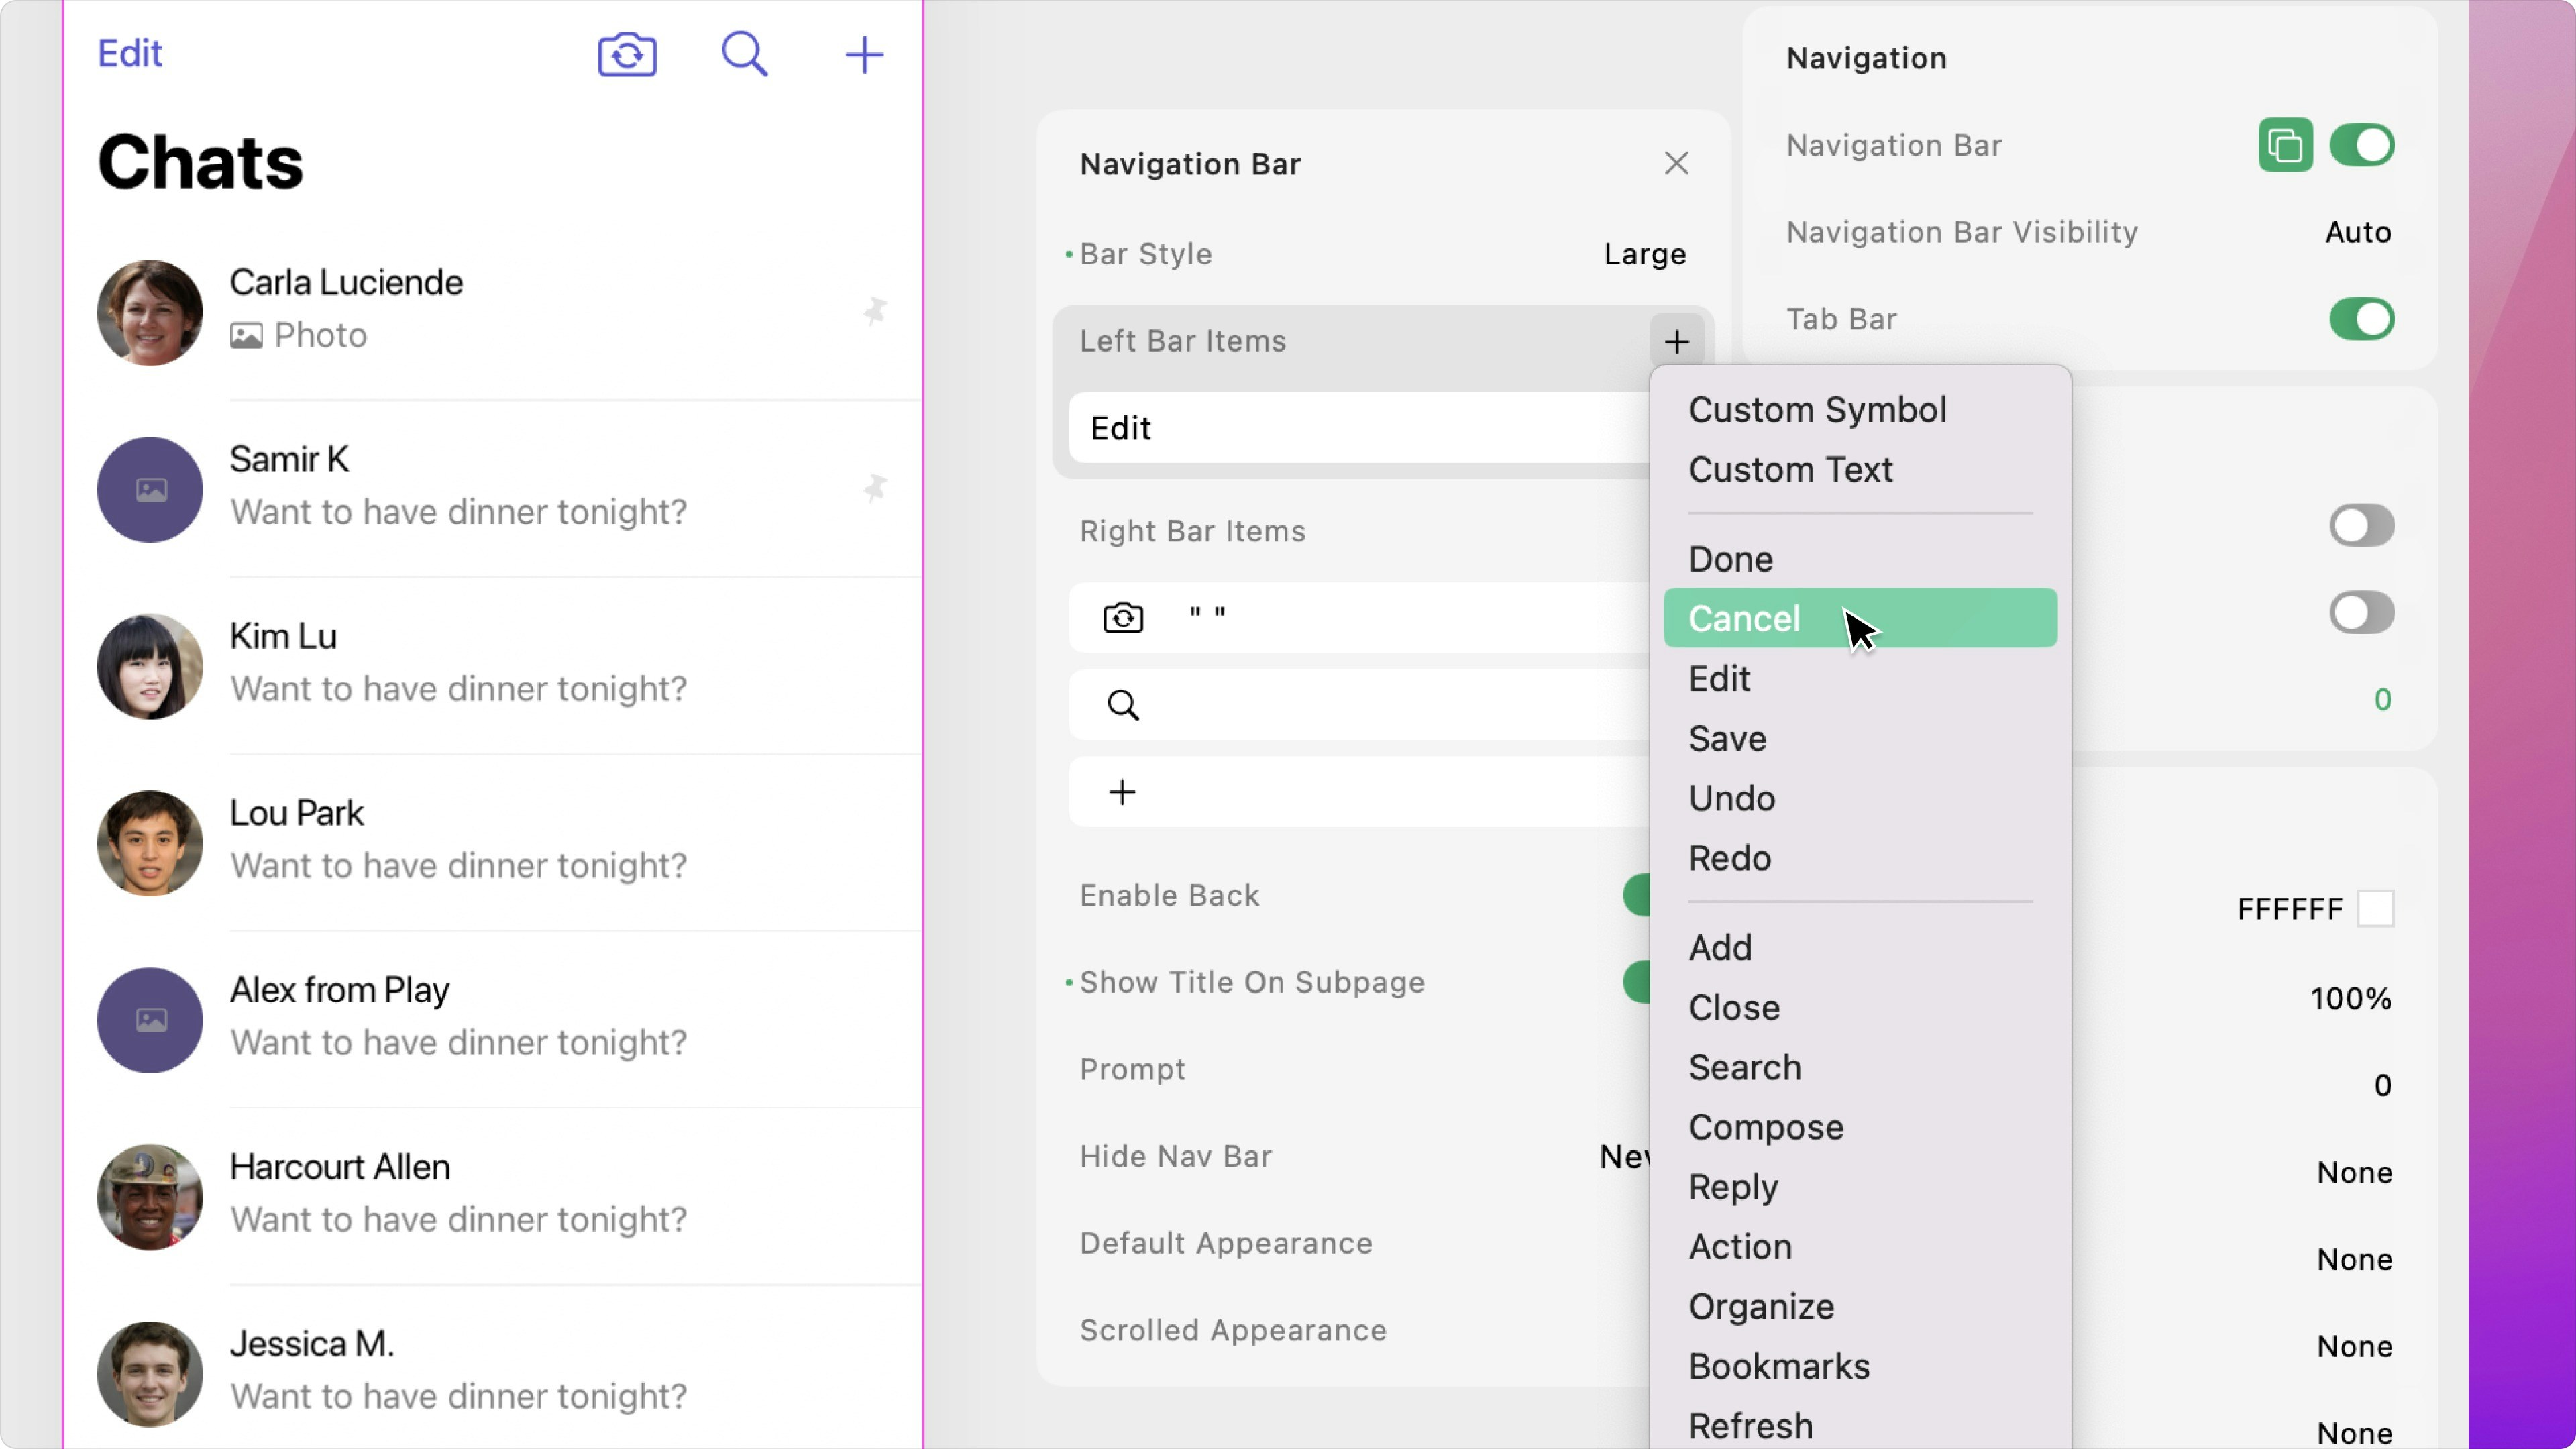Click the pin icon on Carla Luciende's chat

pos(875,311)
